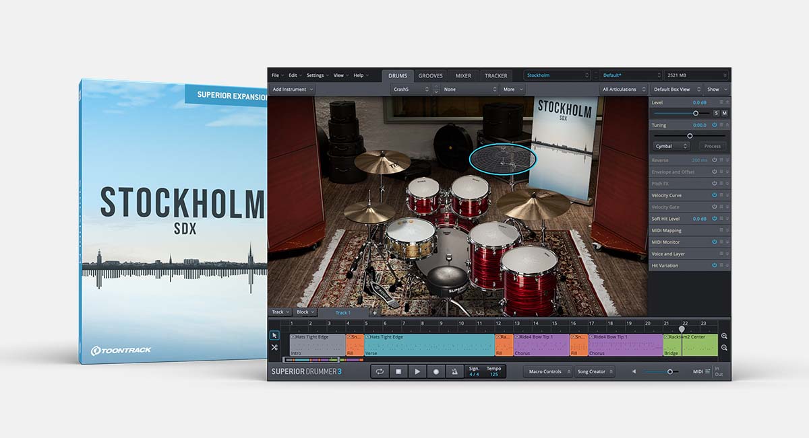Select the arrow pointer tool in the track editor
The image size is (809, 438).
pyautogui.click(x=274, y=335)
